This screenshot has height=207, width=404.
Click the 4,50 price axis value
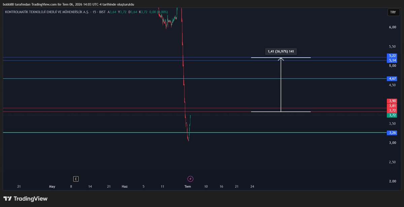click(393, 85)
